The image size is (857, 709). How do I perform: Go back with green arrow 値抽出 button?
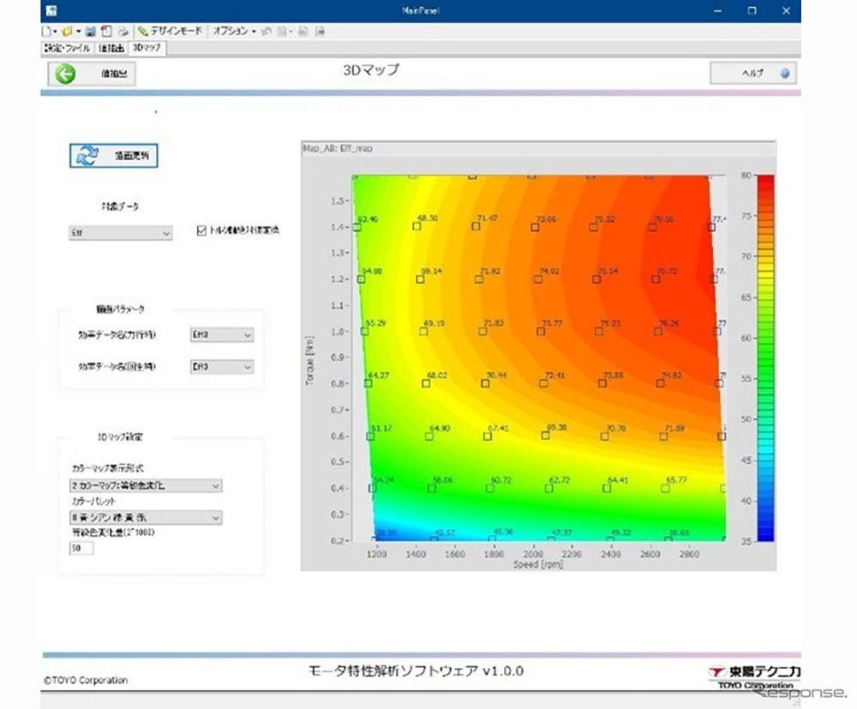[92, 74]
